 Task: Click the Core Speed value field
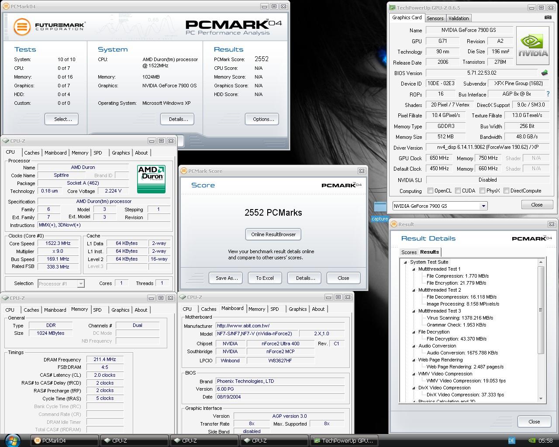point(58,243)
